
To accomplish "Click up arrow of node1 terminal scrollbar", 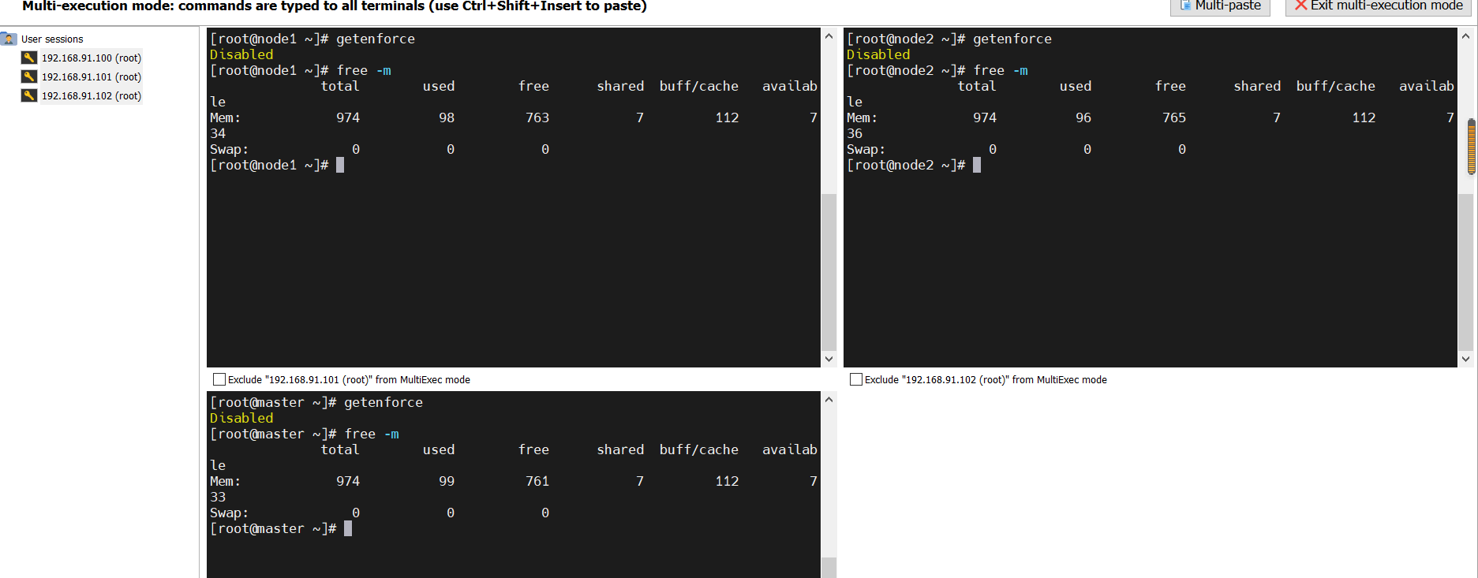I will coord(829,36).
